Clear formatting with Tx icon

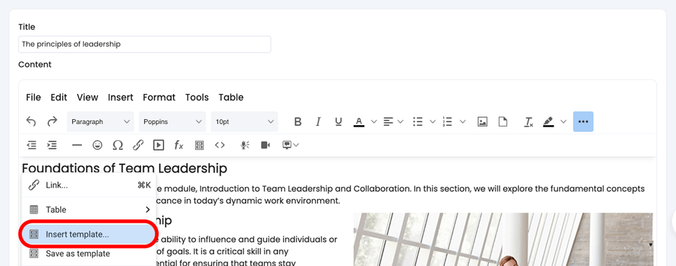pos(529,122)
